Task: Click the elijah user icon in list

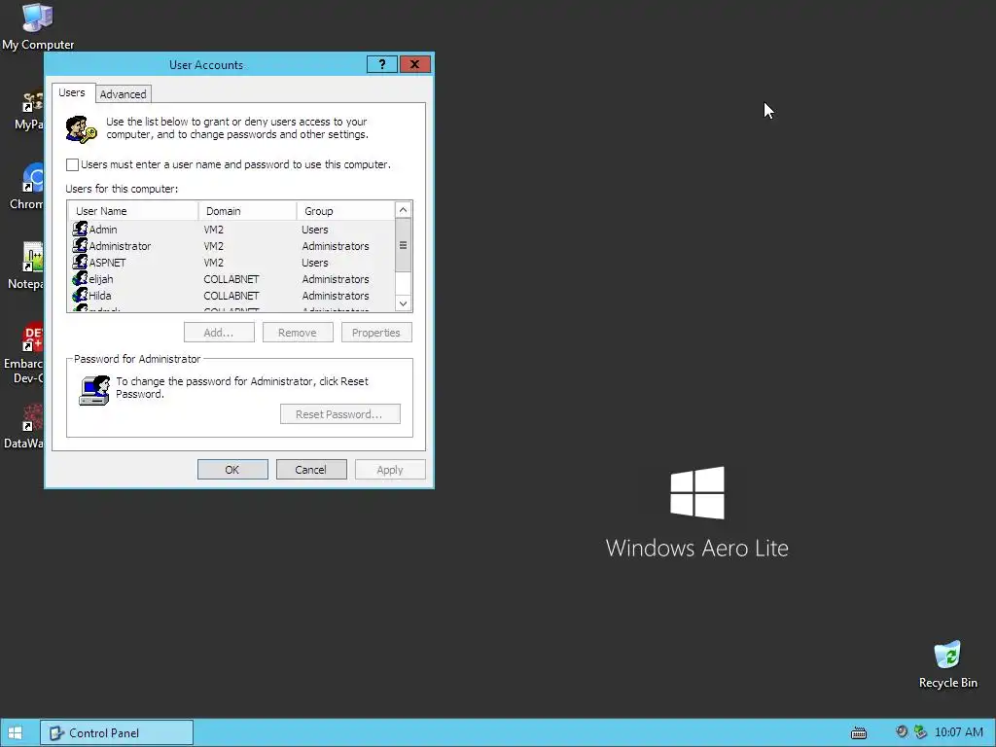Action: [x=80, y=278]
